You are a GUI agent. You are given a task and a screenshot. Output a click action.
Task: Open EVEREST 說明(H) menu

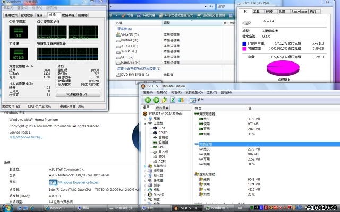pos(226,92)
